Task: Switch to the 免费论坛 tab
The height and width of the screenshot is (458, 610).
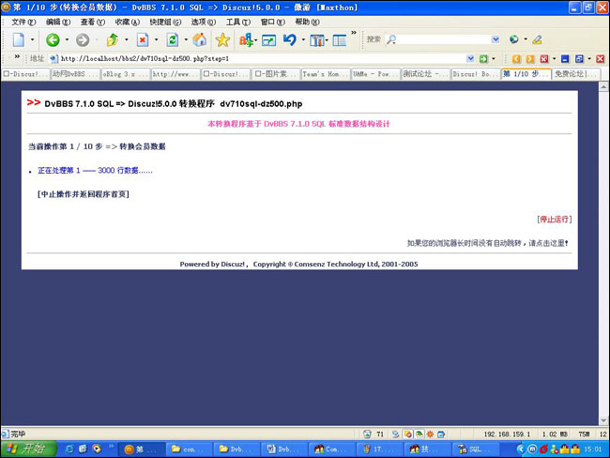Action: 576,74
